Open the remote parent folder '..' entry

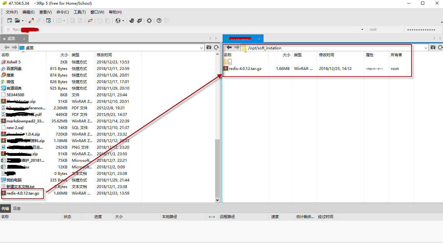coord(228,62)
